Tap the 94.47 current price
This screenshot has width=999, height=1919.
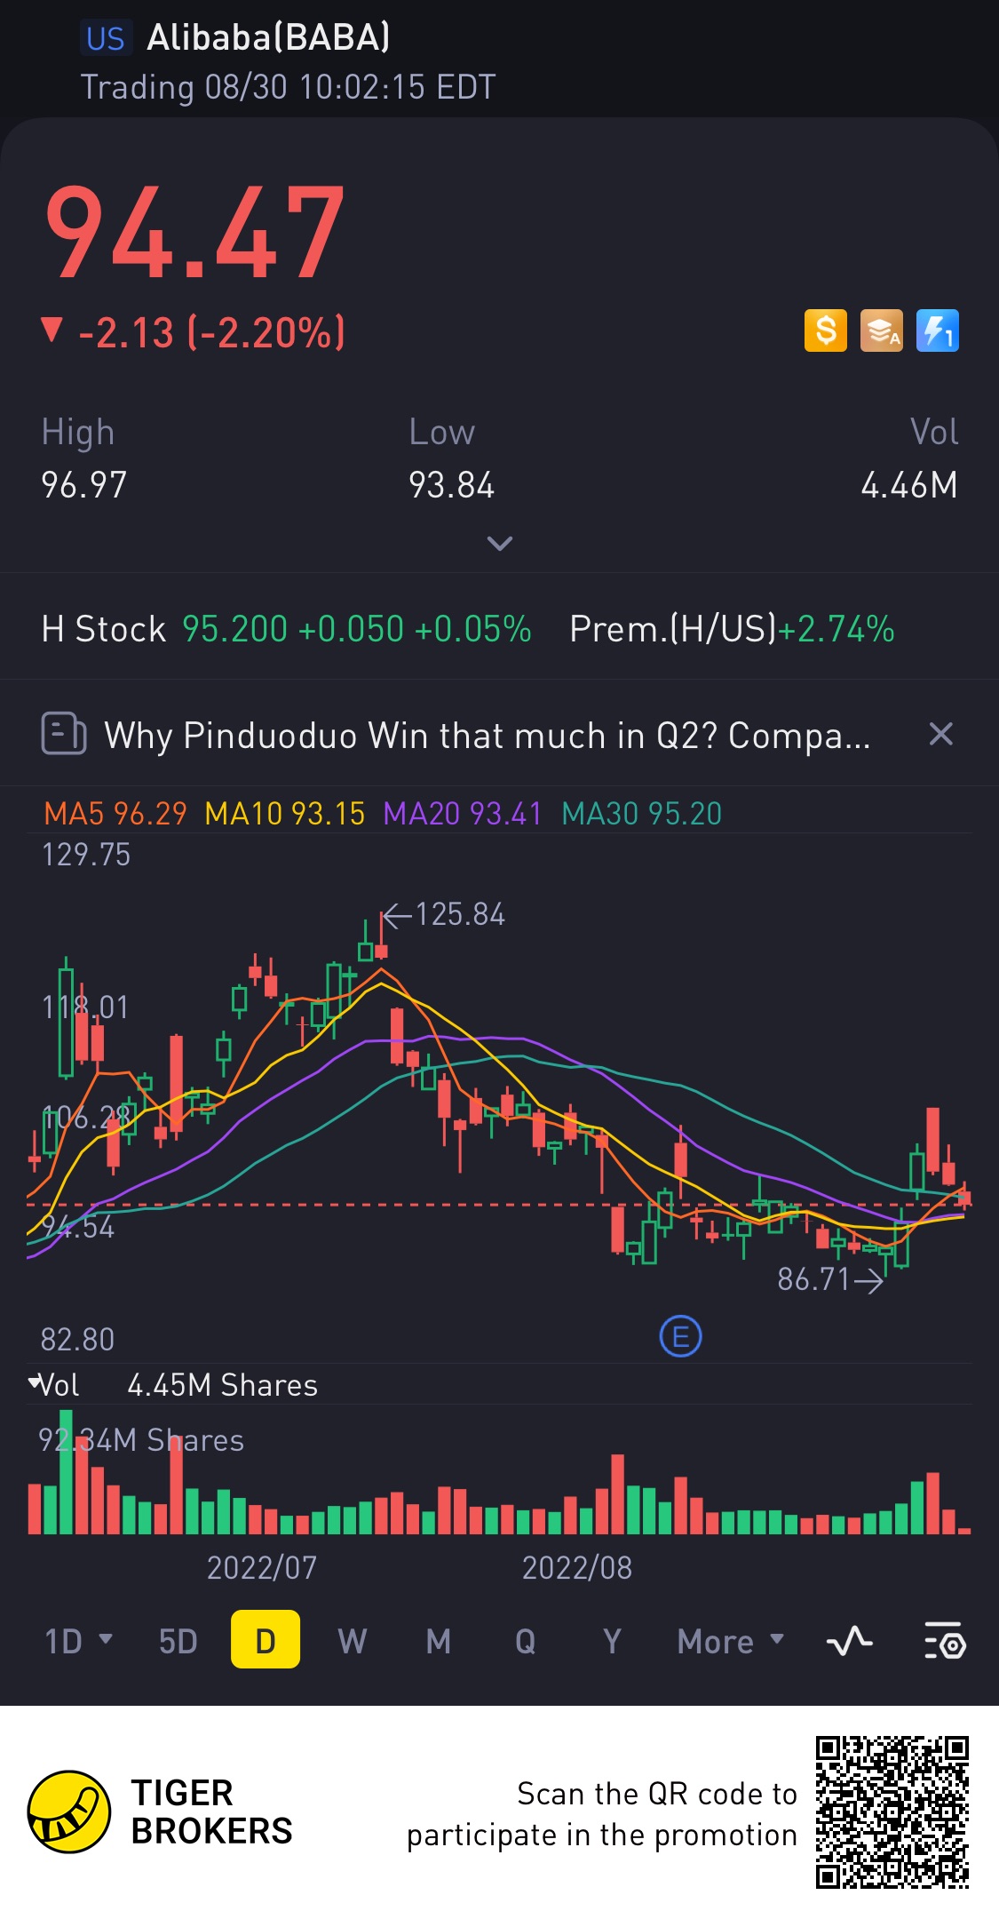[194, 233]
